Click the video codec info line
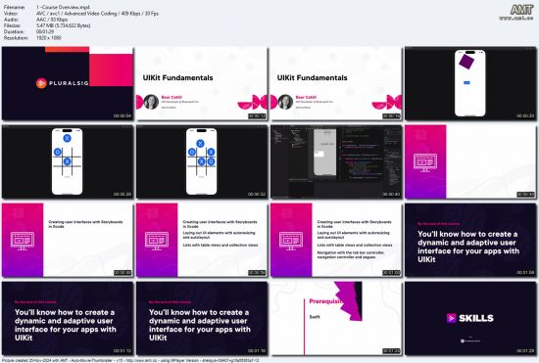 (x=97, y=14)
